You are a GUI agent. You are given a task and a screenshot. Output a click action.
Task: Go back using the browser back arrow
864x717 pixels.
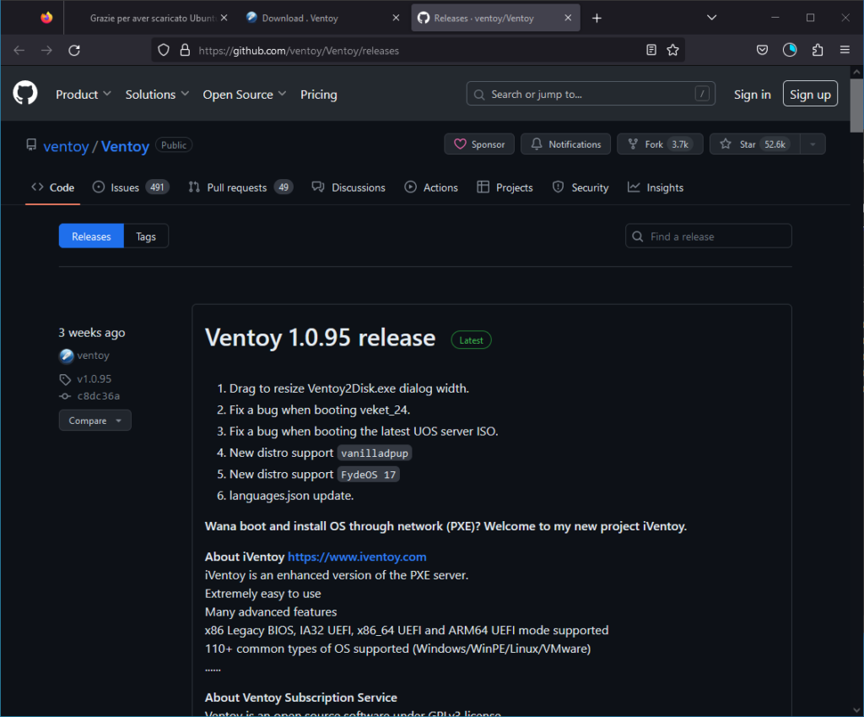click(x=19, y=50)
